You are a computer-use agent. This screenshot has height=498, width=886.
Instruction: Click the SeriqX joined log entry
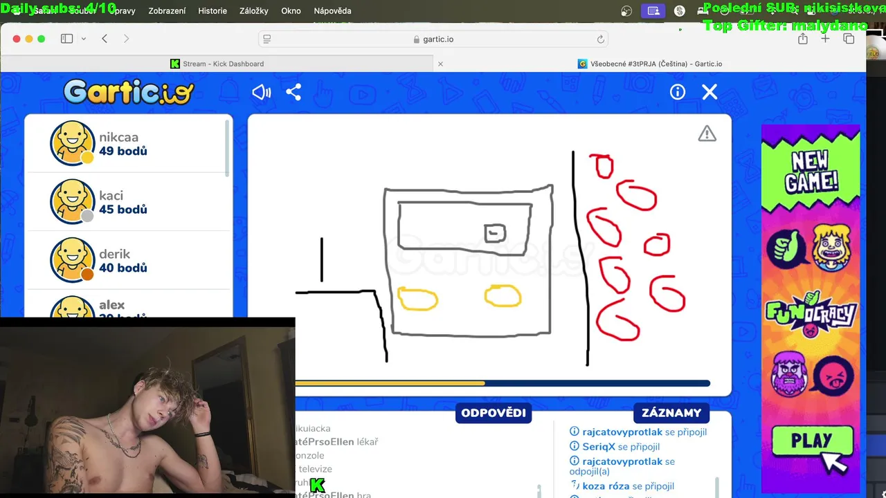click(x=614, y=447)
